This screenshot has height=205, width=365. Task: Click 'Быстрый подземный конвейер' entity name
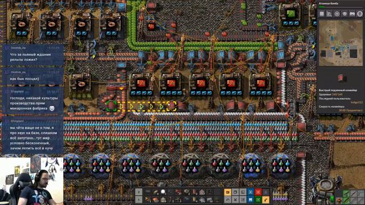click(x=338, y=90)
